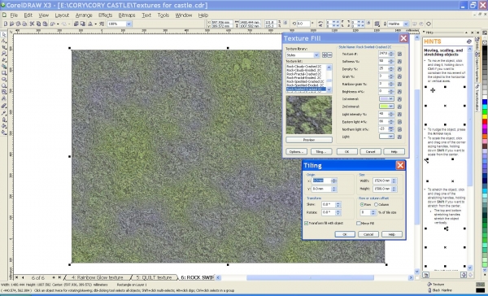Toggle the lock icon for Softness %
The height and width of the screenshot is (296, 488).
[399, 61]
